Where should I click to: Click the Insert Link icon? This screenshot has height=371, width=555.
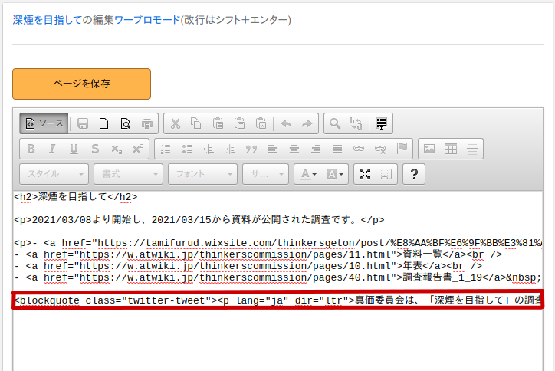pos(359,149)
